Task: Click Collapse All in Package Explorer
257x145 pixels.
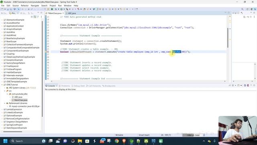Action: click(32, 17)
